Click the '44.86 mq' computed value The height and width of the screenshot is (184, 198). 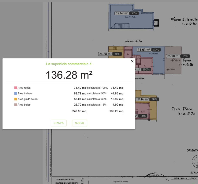tap(117, 94)
